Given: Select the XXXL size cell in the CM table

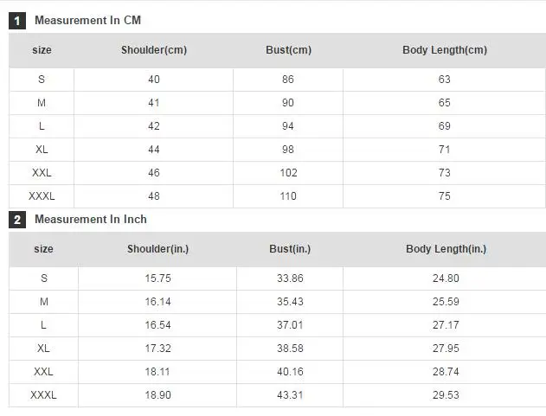Looking at the screenshot, I should click(x=42, y=196).
